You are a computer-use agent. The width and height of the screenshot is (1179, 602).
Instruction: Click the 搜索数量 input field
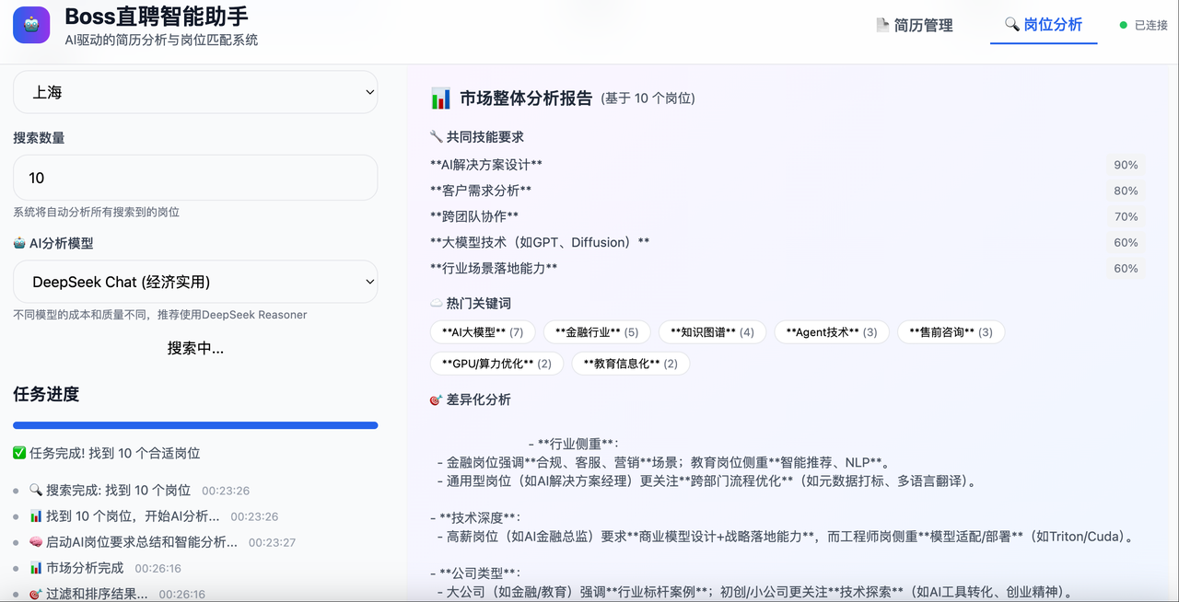pyautogui.click(x=195, y=178)
